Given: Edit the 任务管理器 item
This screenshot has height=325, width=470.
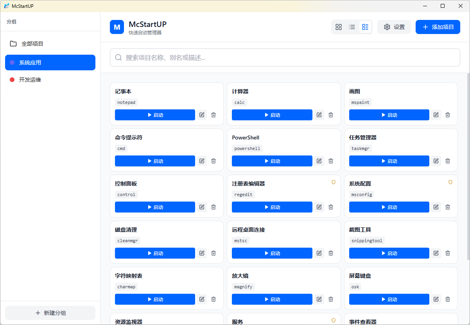Looking at the screenshot, I should [436, 161].
